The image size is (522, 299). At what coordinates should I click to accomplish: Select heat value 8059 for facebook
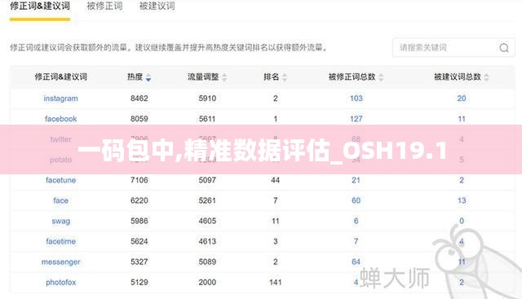[139, 119]
